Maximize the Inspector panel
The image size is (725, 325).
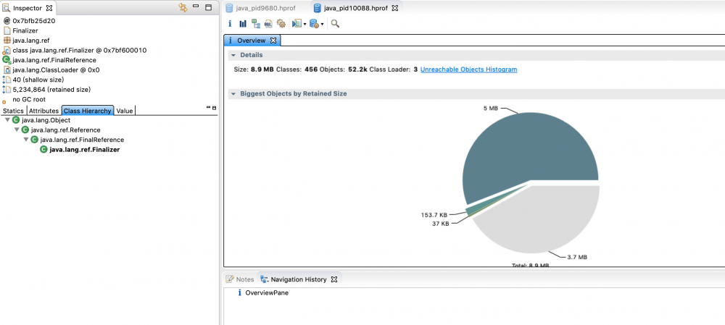click(x=209, y=7)
